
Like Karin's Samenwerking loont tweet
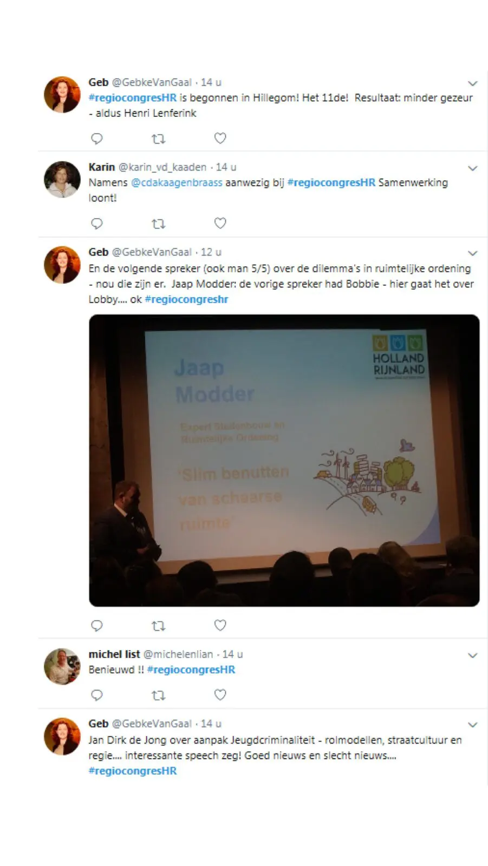tap(220, 223)
